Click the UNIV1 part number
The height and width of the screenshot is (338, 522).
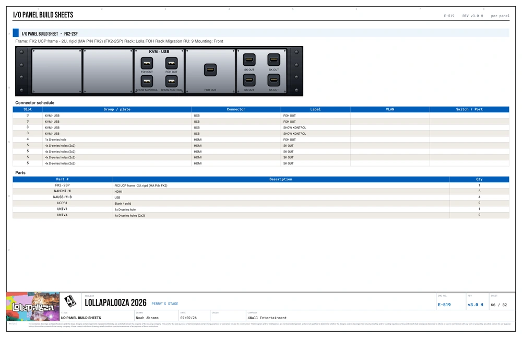[x=62, y=209]
